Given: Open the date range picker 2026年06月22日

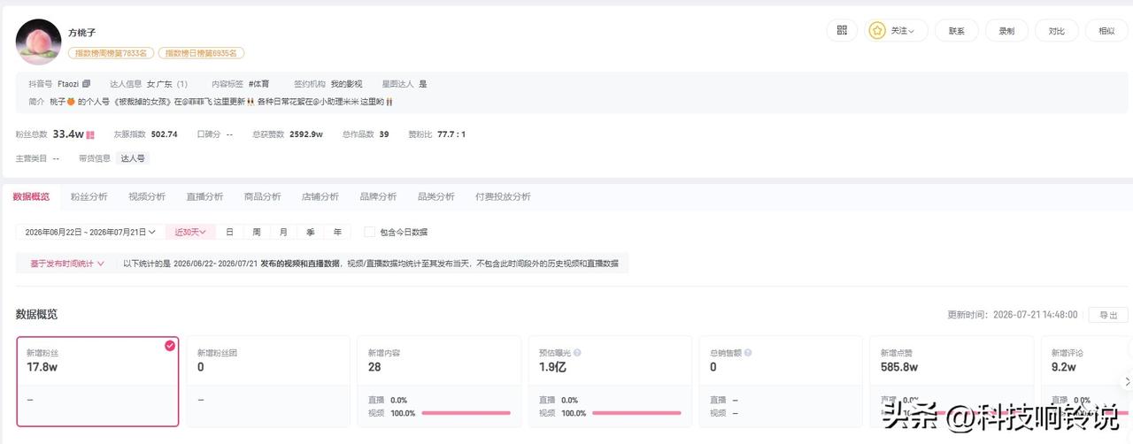Looking at the screenshot, I should pos(90,232).
